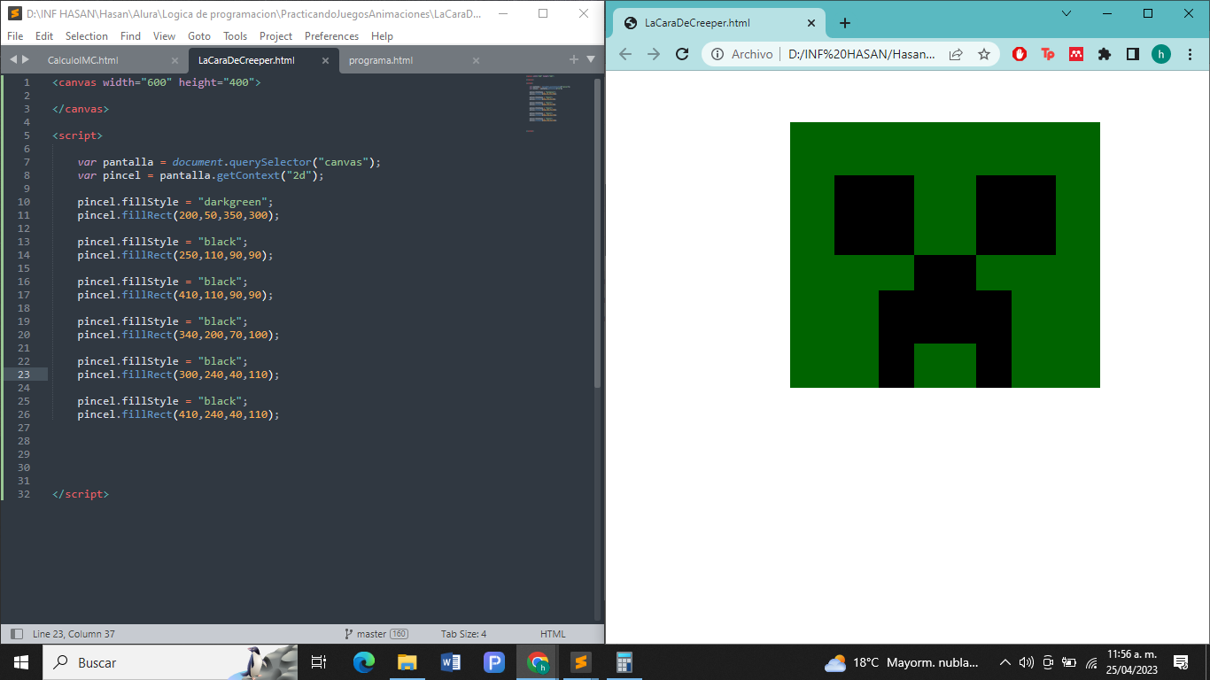Screen dimensions: 1210x680
Task: Close the programa.html tab
Action: coord(476,61)
